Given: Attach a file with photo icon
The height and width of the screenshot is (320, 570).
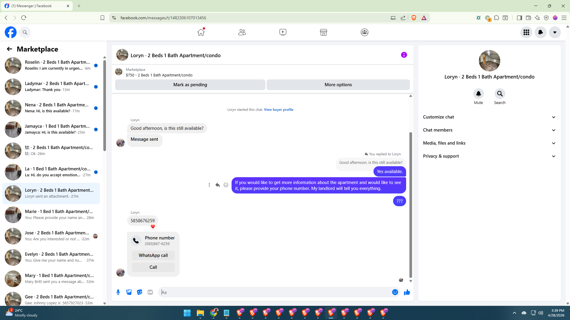Looking at the screenshot, I should (129, 292).
